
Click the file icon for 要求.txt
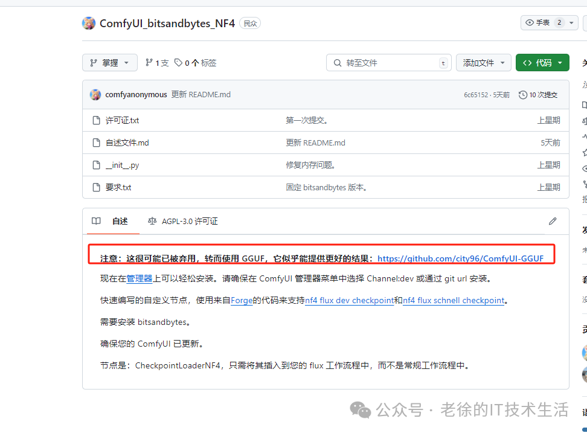tap(96, 187)
